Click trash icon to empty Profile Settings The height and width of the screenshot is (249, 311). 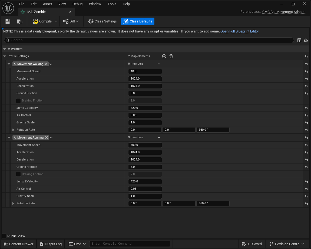pos(171,56)
